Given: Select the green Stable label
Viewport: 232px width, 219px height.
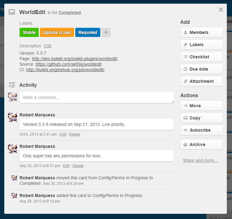Looking at the screenshot, I should 29,32.
